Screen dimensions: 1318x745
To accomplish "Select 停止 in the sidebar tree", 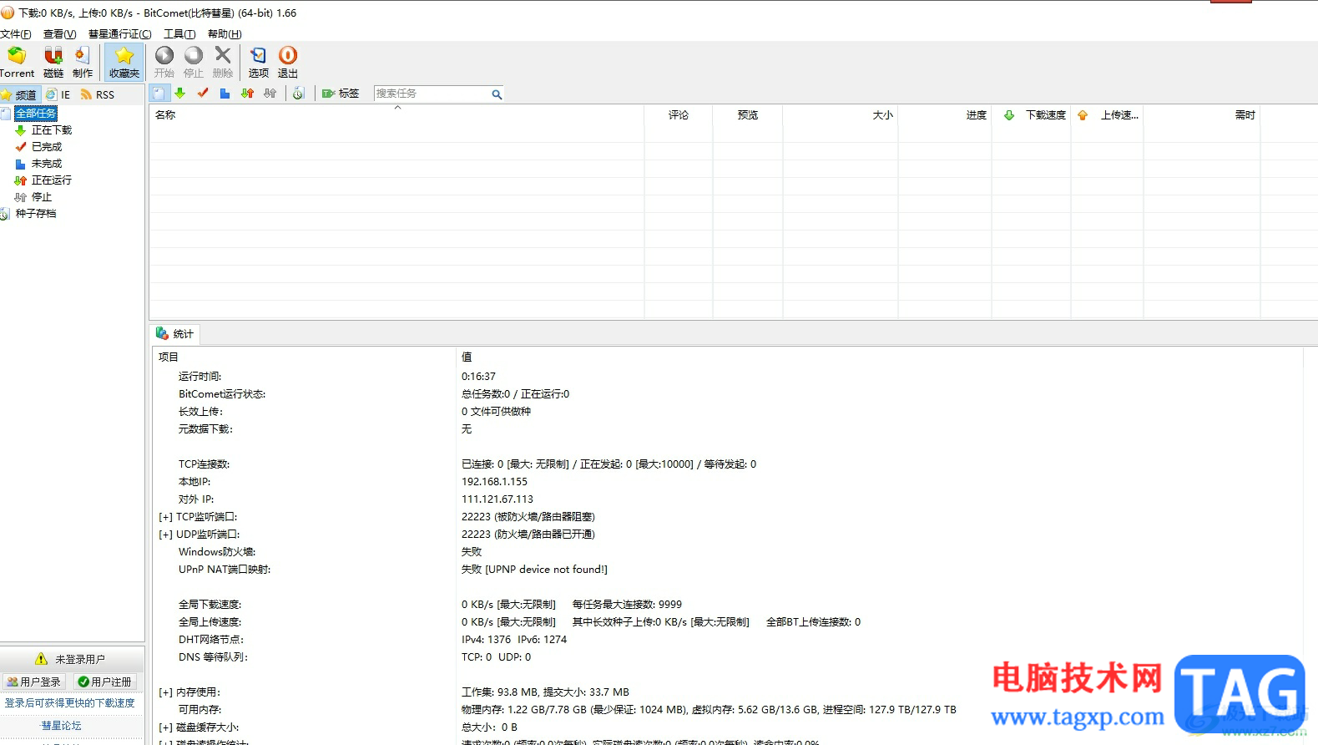I will (42, 197).
